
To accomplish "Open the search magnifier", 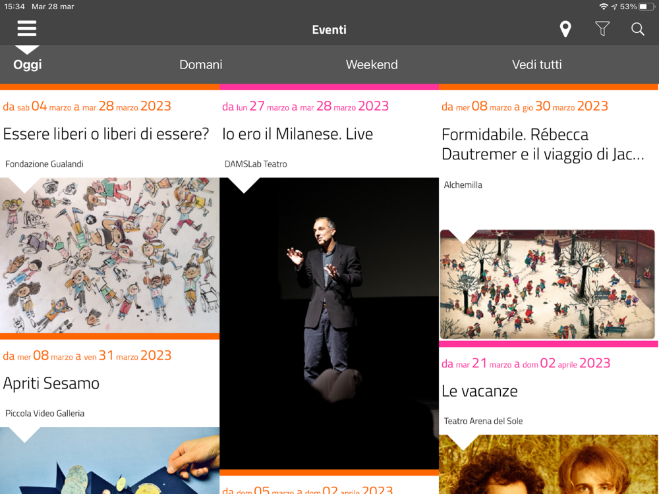I will pos(637,29).
